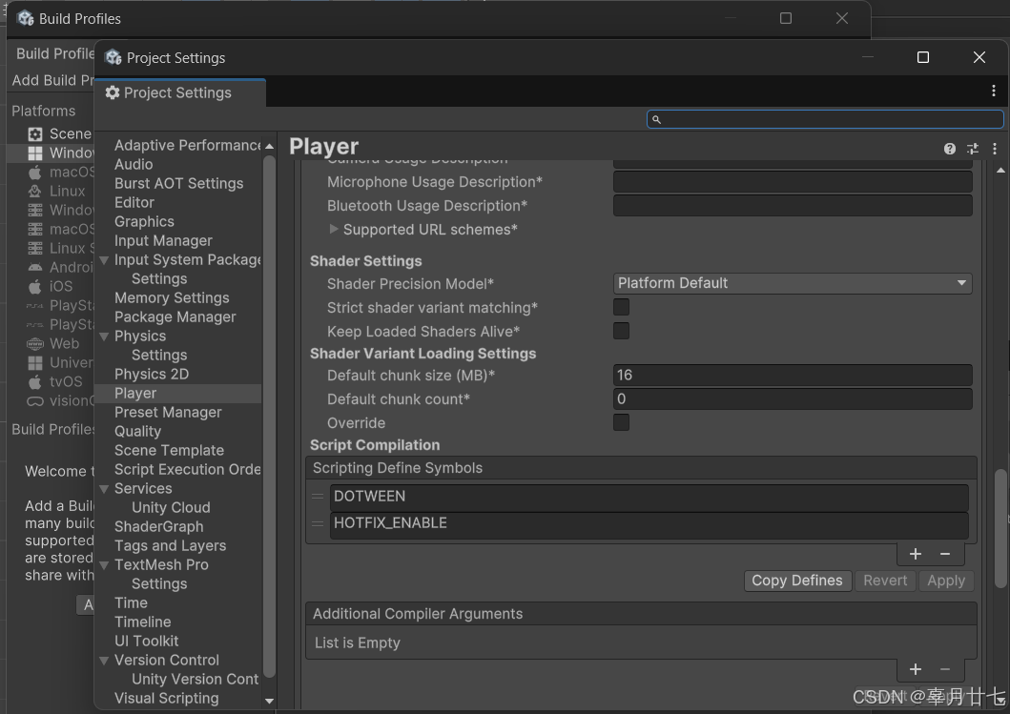Collapse Physics tree node

[x=104, y=337]
